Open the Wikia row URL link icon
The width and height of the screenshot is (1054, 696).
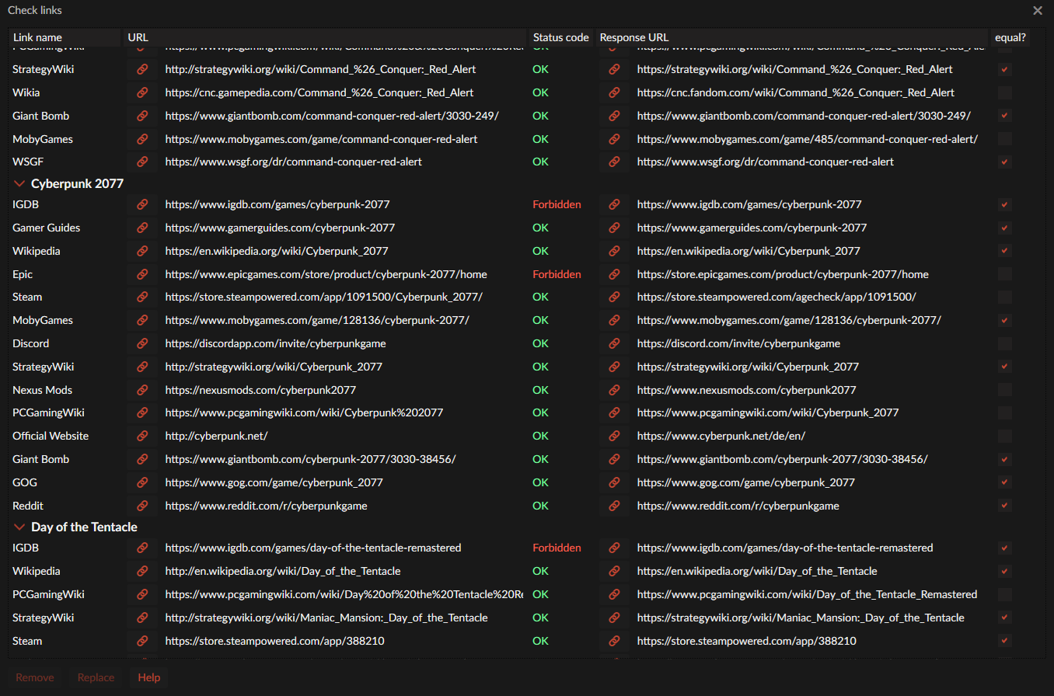coord(142,92)
